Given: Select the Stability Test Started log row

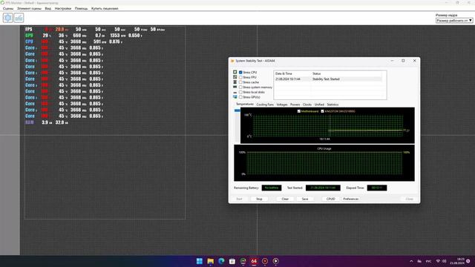Looking at the screenshot, I should point(328,79).
